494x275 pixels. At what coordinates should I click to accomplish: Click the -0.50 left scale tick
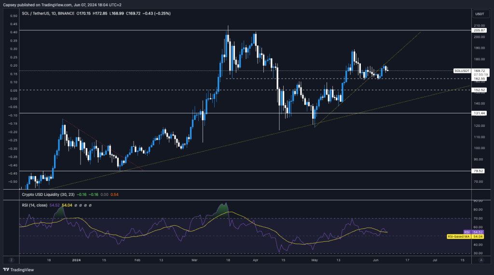13,182
